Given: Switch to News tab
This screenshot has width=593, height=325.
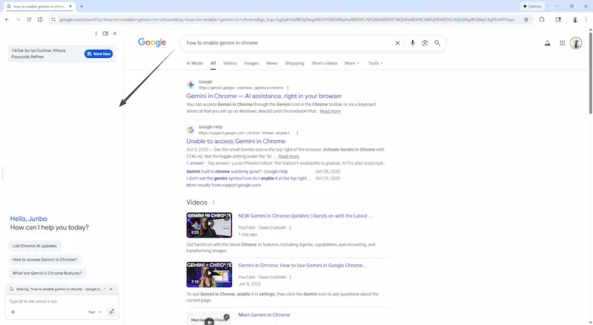Looking at the screenshot, I should coord(271,63).
